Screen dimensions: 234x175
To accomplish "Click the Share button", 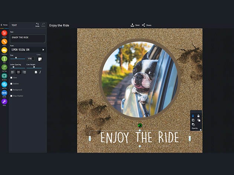I will 147,25.
